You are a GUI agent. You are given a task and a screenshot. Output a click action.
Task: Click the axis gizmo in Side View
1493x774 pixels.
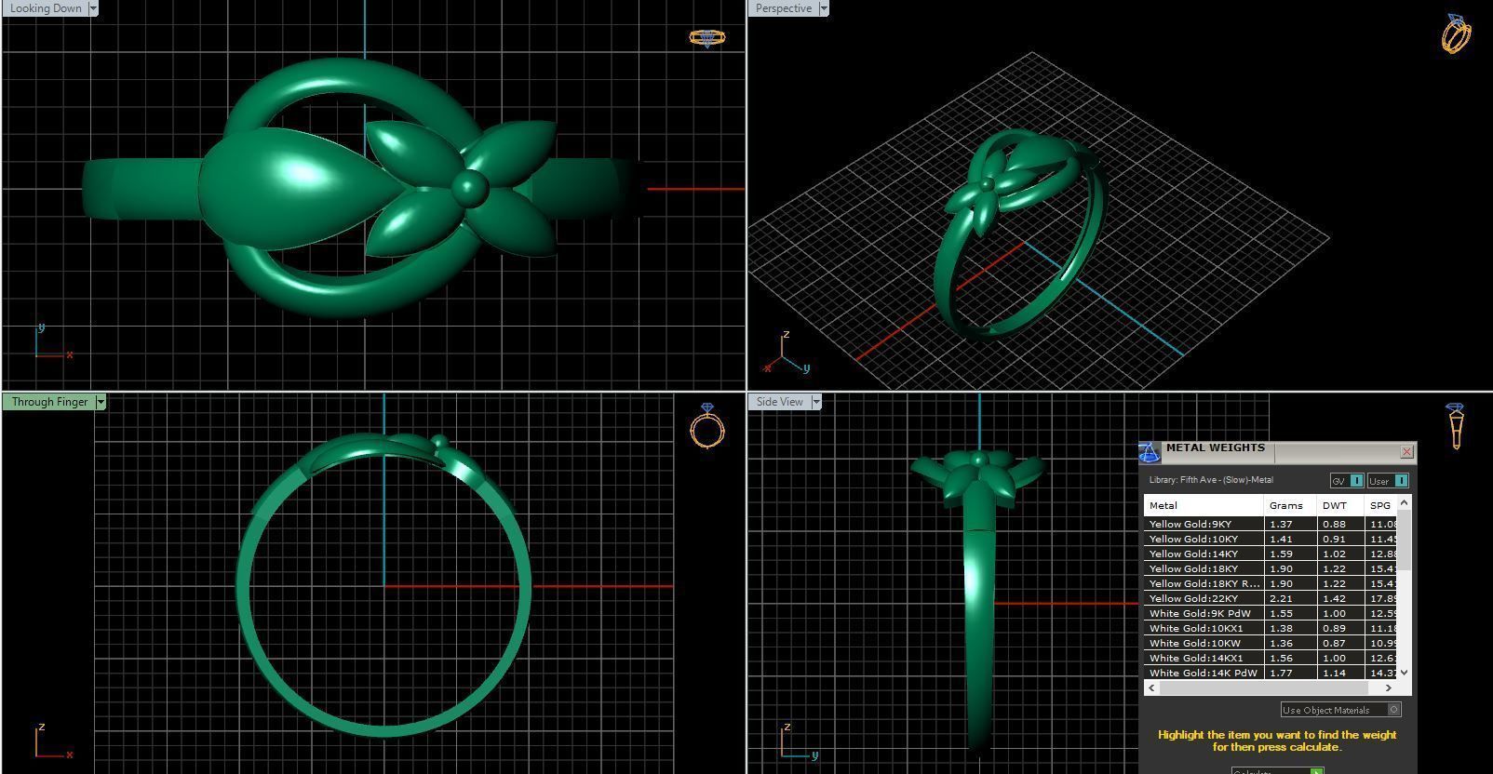(799, 741)
